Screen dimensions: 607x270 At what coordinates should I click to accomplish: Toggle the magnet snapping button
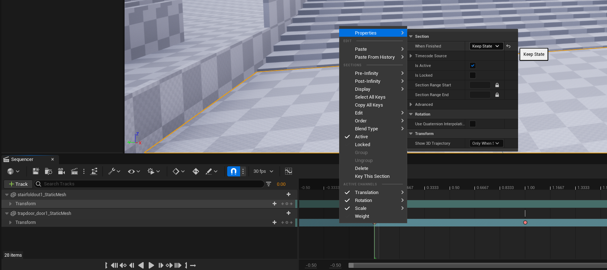[233, 171]
